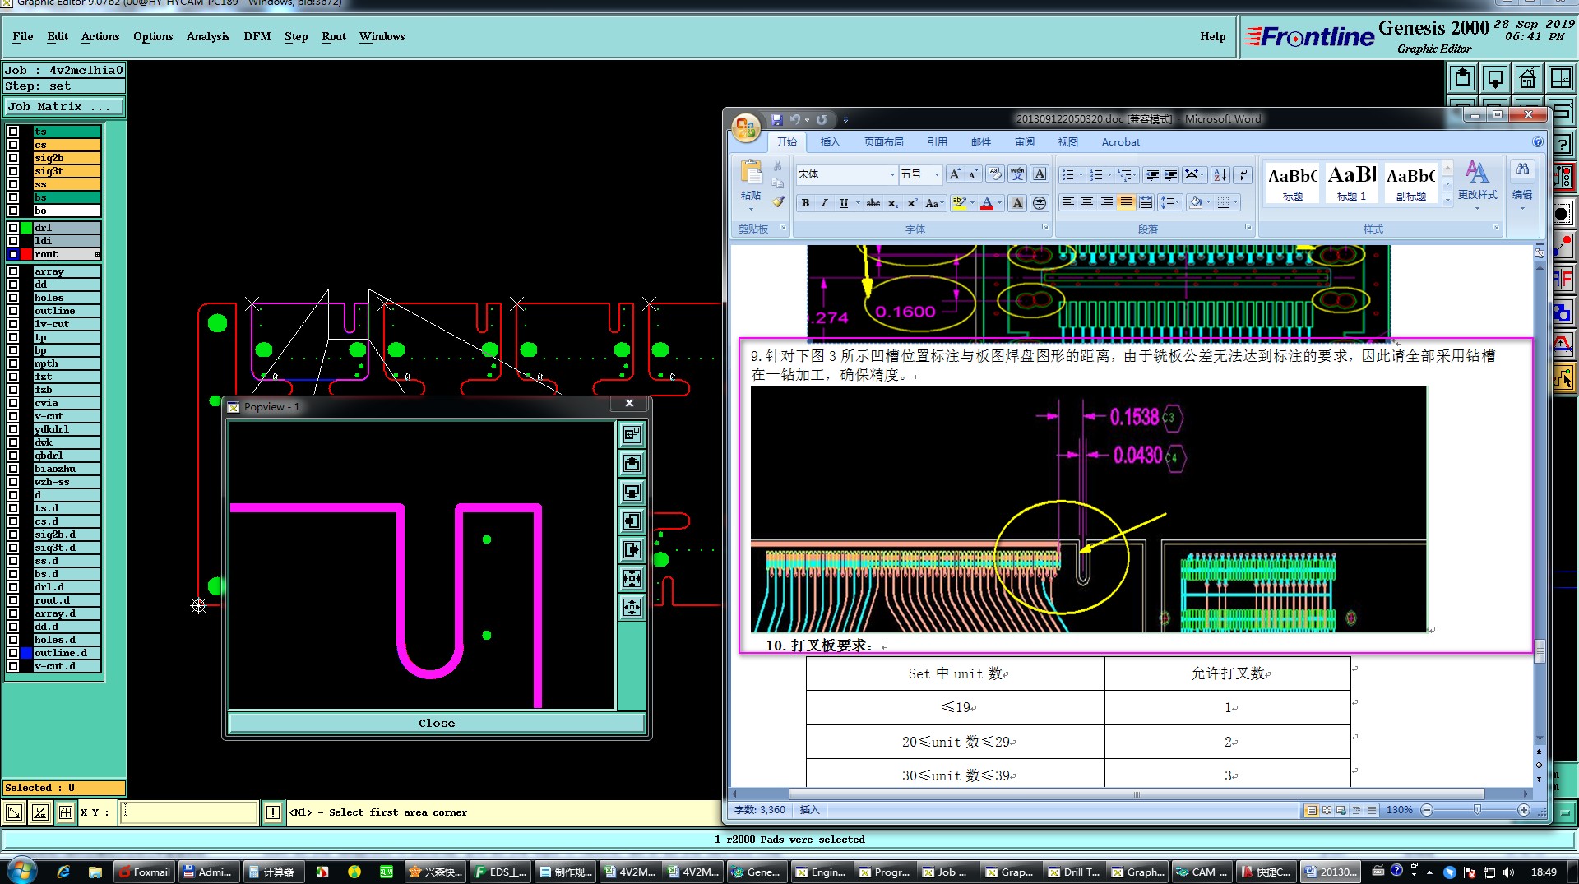Open the font size dropdown showing 五号
1579x884 pixels.
[936, 174]
